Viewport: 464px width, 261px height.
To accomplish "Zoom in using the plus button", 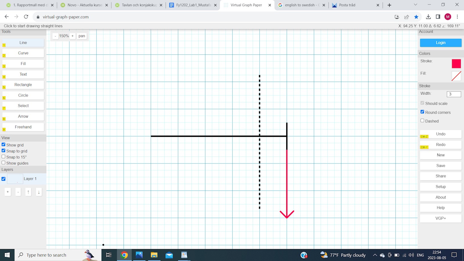I will 72,36.
